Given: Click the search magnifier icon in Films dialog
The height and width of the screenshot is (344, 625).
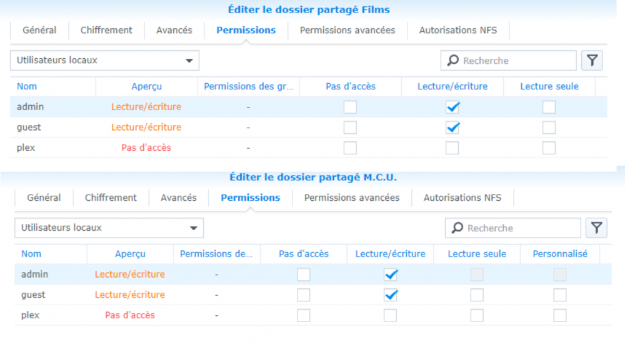Looking at the screenshot, I should (452, 61).
